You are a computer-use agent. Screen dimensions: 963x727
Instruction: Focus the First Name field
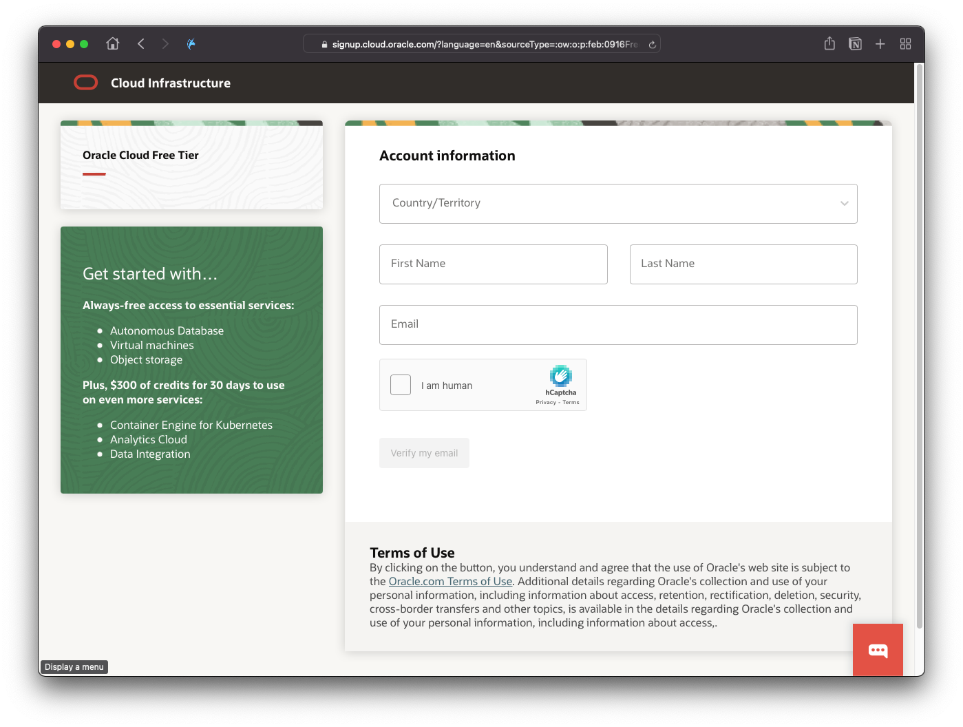point(494,264)
